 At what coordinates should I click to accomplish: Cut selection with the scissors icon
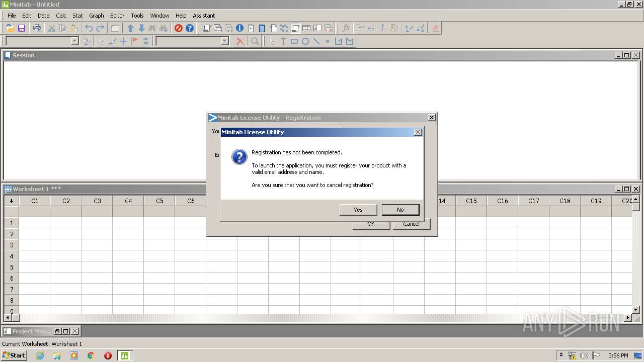(x=52, y=28)
